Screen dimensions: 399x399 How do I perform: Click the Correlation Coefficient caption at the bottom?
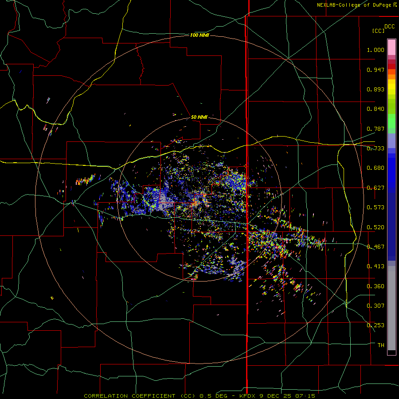199,396
